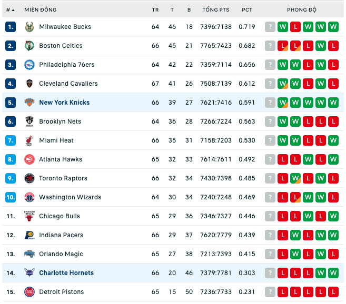346x304 pixels.
Task: Click the Milwaukee Bucks team logo
Action: (29, 27)
